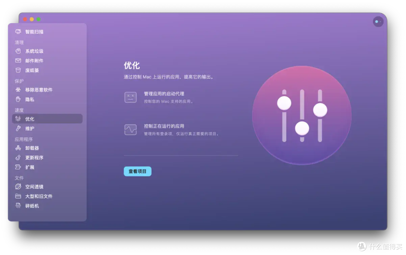Viewport: 406px width, 255px height.
Task: Click the 废纸篓 label in sidebar
Action: 32,70
